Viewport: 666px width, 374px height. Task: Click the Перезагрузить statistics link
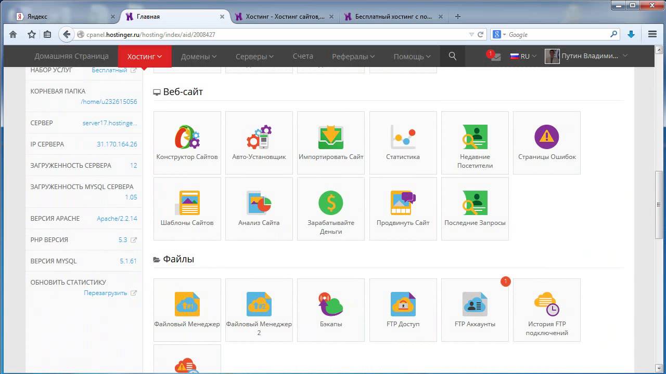coord(106,293)
